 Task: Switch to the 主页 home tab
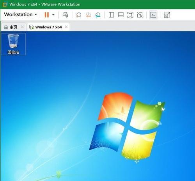pyautogui.click(x=11, y=27)
